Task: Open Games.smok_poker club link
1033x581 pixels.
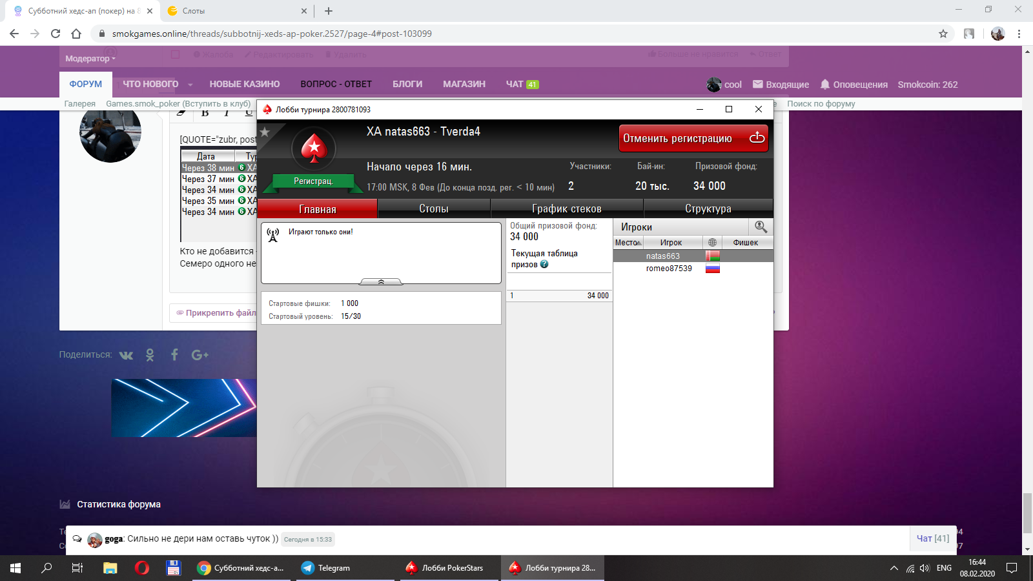Action: [178, 103]
